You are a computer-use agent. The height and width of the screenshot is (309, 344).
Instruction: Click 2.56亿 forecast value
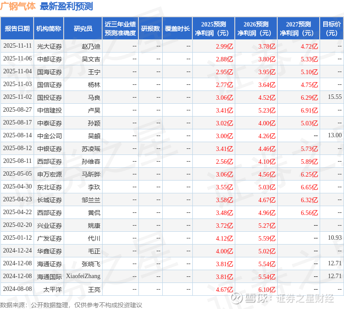pos(224,162)
